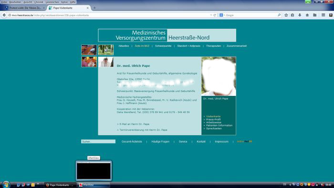The height and width of the screenshot is (188, 334).
Task: Click the Suchen search field
Action: (98, 141)
